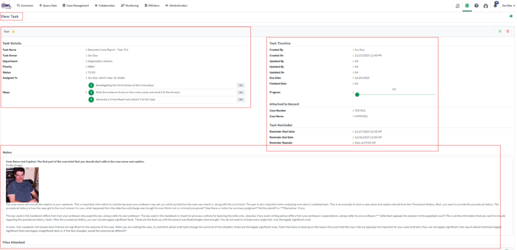The width and height of the screenshot is (517, 250).
Task: Click the 0% badge on step 2
Action: pos(241,92)
